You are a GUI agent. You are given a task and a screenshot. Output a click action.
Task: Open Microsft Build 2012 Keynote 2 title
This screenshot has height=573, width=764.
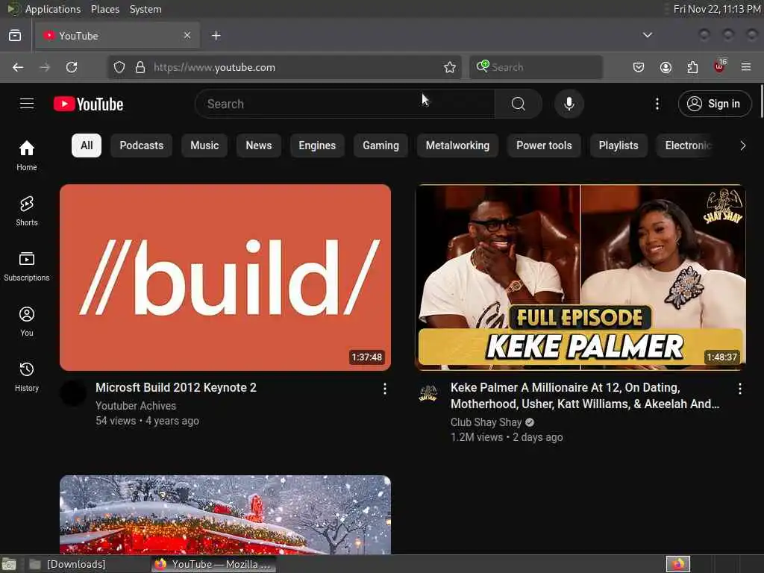pos(176,388)
